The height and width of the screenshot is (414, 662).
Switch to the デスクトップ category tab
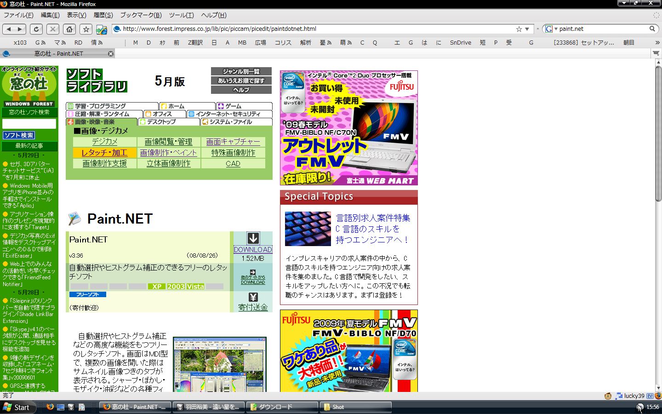(x=169, y=122)
